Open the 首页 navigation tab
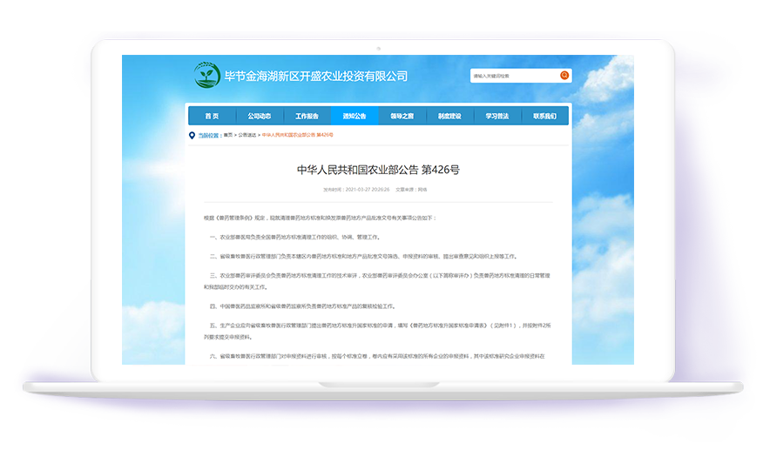 coord(212,116)
